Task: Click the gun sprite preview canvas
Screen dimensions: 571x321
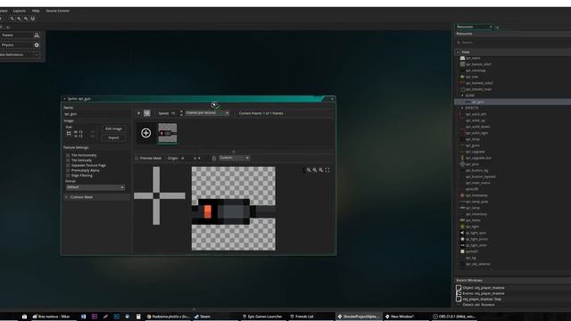Action: 234,209
